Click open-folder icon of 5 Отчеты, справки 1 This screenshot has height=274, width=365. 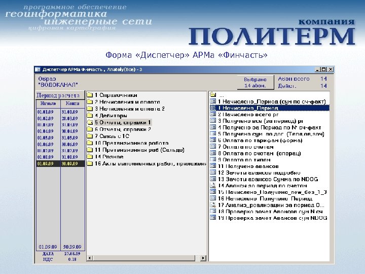[90, 122]
